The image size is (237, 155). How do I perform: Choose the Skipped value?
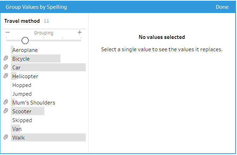[22, 120]
